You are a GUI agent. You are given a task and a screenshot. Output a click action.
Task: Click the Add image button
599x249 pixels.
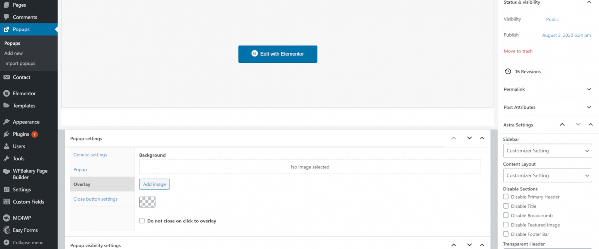(x=154, y=184)
